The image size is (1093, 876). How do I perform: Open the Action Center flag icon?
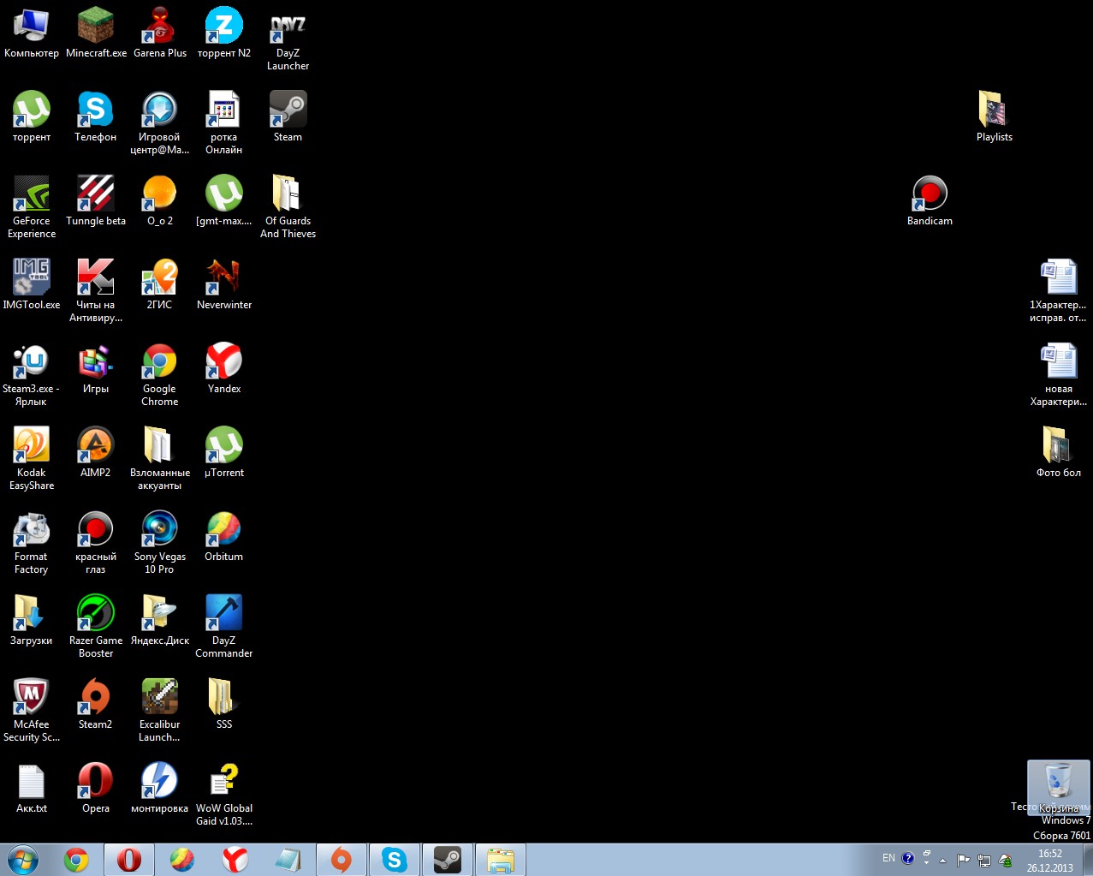pos(964,861)
